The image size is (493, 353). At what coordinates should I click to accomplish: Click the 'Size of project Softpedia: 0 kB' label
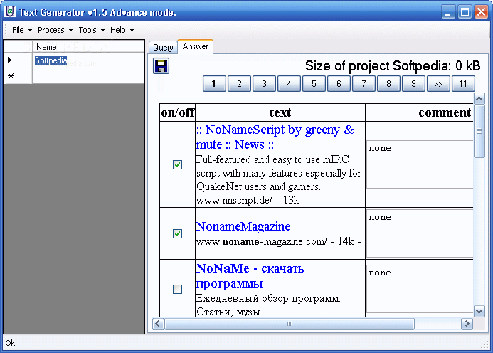coord(393,66)
